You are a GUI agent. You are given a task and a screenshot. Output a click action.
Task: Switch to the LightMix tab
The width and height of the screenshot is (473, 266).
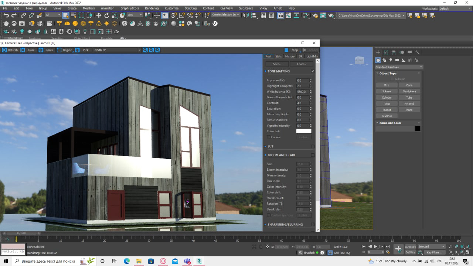pyautogui.click(x=312, y=57)
